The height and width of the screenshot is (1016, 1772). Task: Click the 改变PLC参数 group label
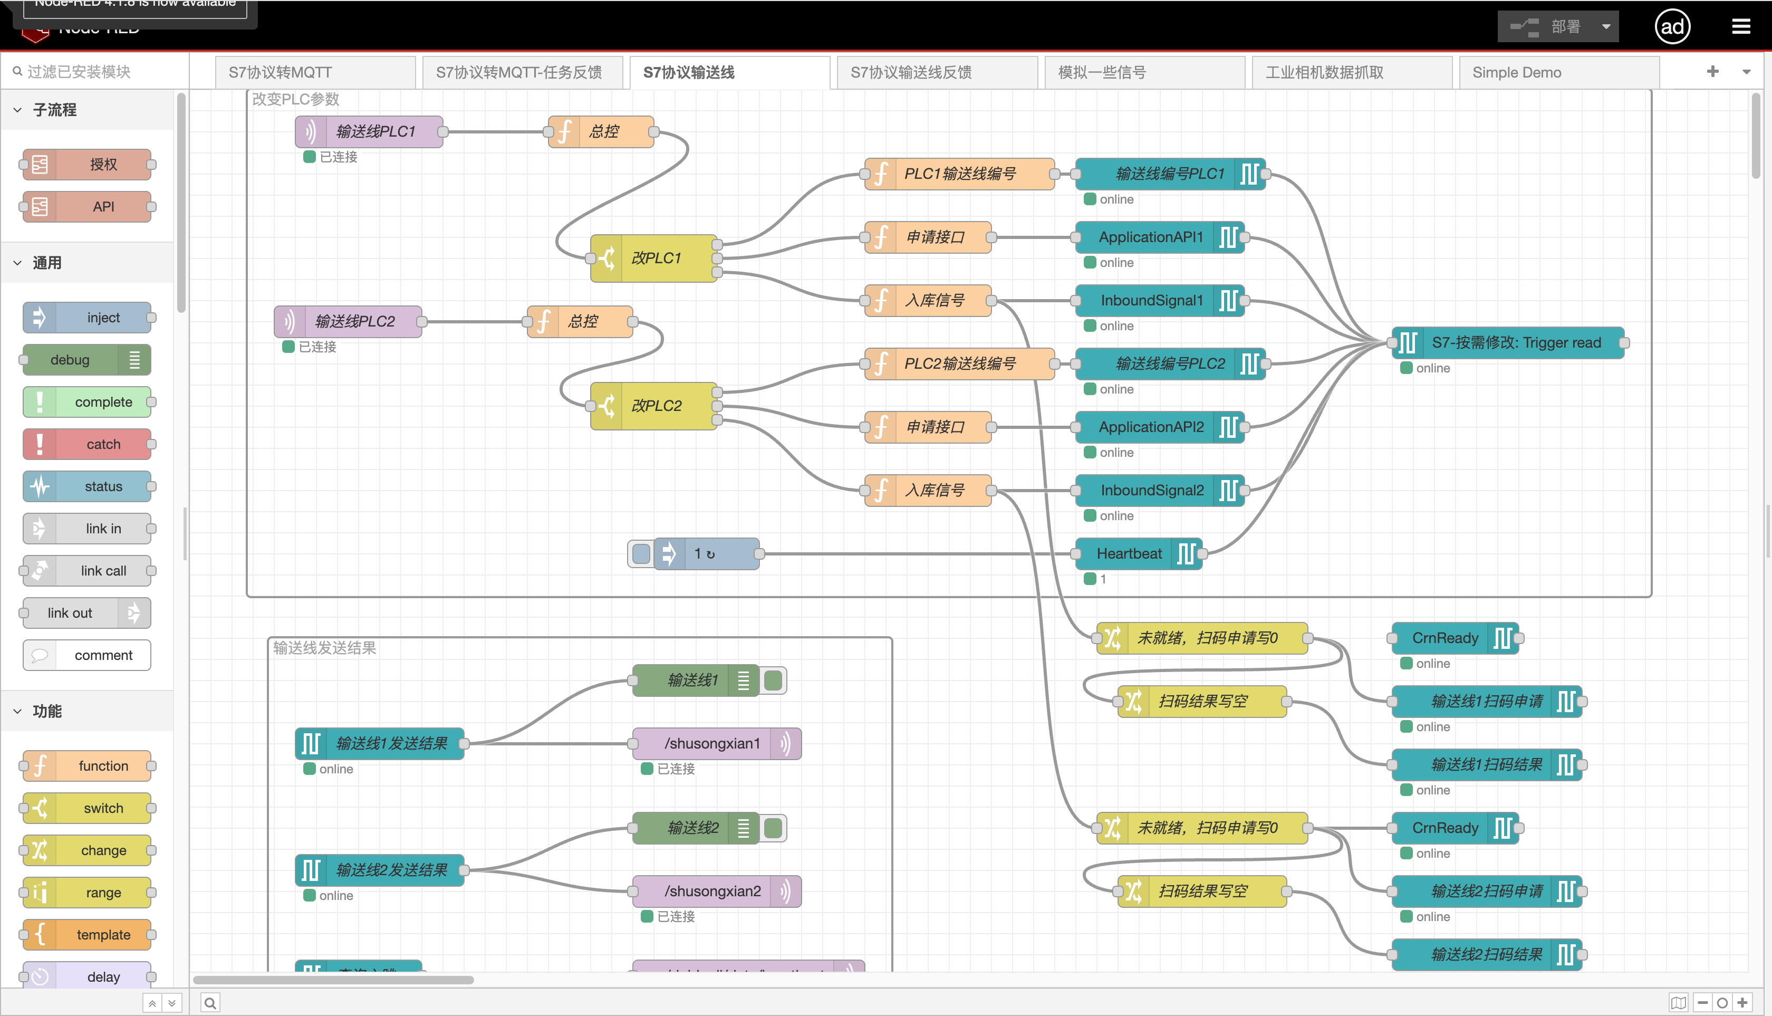point(296,99)
